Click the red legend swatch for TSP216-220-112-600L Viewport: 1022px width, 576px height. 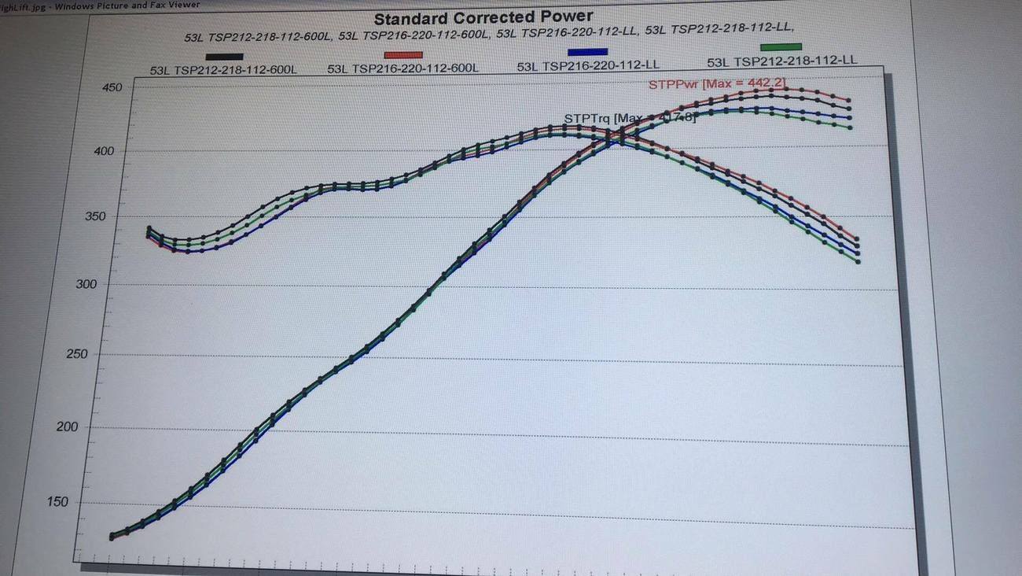(x=403, y=55)
